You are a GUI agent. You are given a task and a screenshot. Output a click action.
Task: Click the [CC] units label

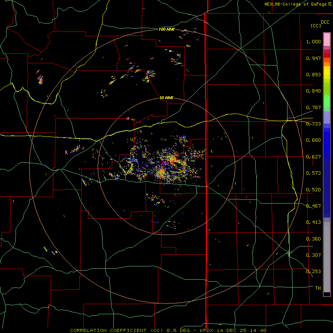316,26
